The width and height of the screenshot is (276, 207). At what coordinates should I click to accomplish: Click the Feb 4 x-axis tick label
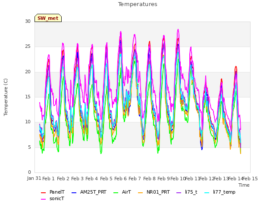91,179
